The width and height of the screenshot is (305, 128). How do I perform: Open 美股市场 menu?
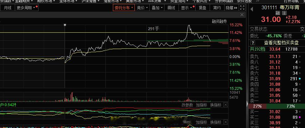click(134, 1)
